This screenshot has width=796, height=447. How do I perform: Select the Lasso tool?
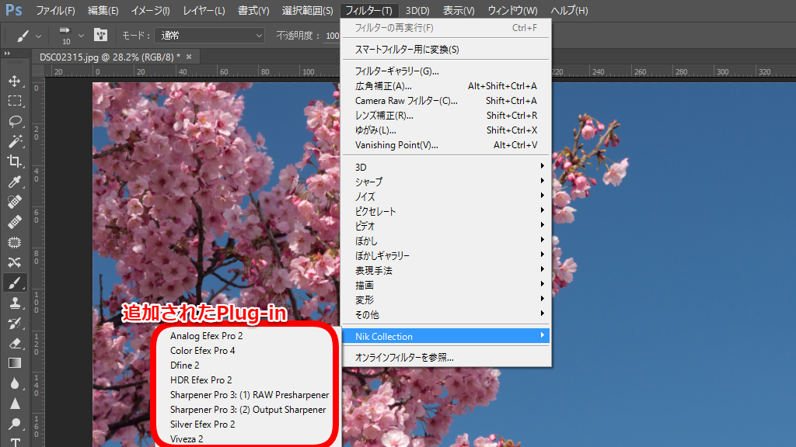click(x=15, y=121)
